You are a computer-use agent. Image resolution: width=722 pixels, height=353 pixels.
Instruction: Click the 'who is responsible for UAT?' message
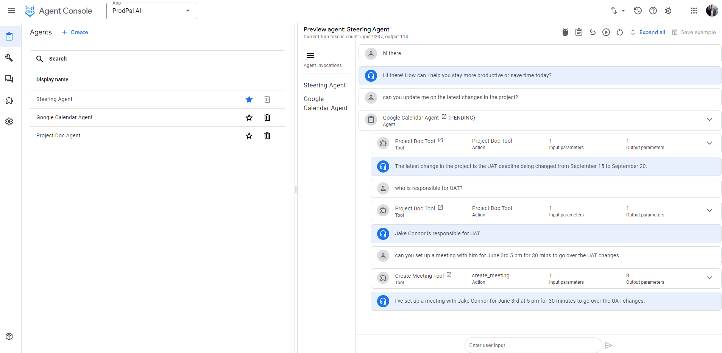546,188
